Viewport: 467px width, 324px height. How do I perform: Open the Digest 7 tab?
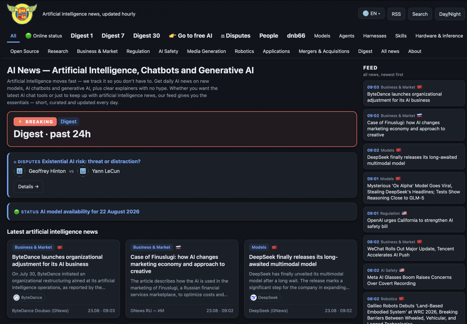tap(113, 36)
